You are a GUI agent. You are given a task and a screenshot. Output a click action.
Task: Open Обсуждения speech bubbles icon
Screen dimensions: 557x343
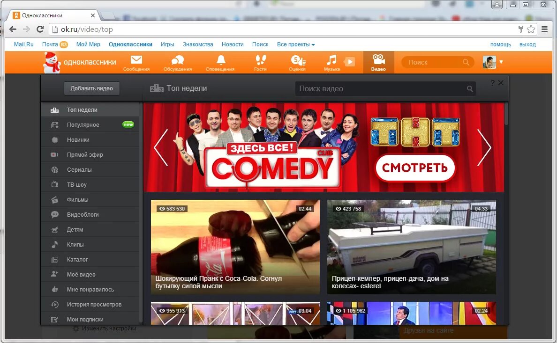(178, 63)
